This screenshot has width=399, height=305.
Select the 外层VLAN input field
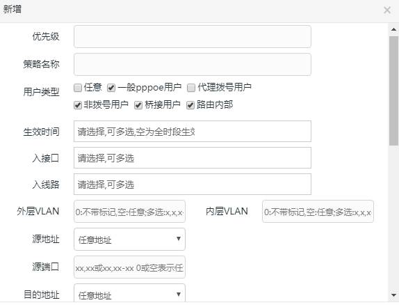click(x=129, y=212)
